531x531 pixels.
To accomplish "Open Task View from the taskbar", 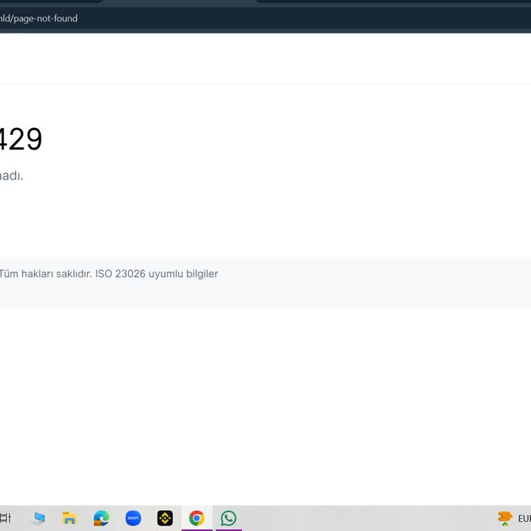I will (5, 518).
